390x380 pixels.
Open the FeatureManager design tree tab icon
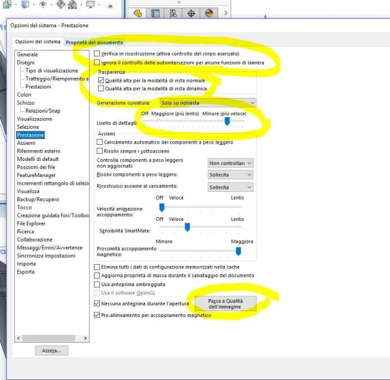[x=137, y=13]
